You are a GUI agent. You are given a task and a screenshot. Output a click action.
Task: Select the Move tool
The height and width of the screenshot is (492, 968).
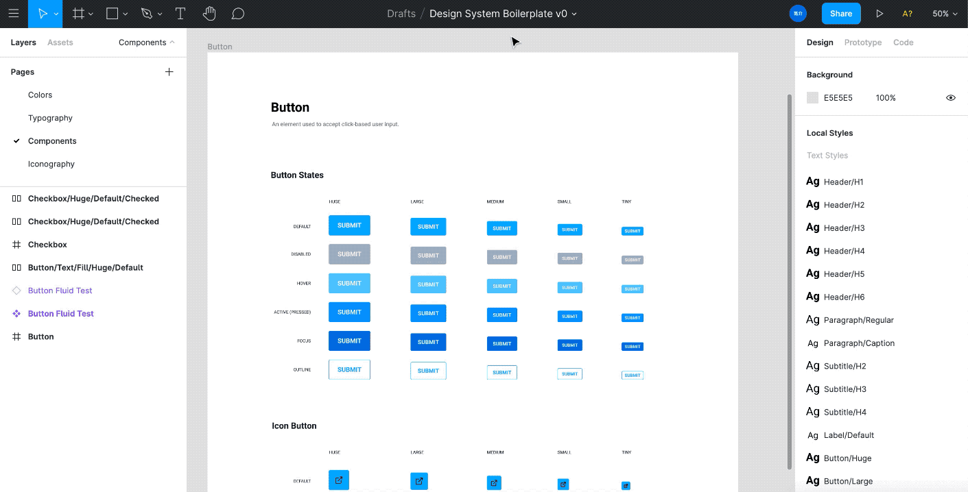(41, 13)
